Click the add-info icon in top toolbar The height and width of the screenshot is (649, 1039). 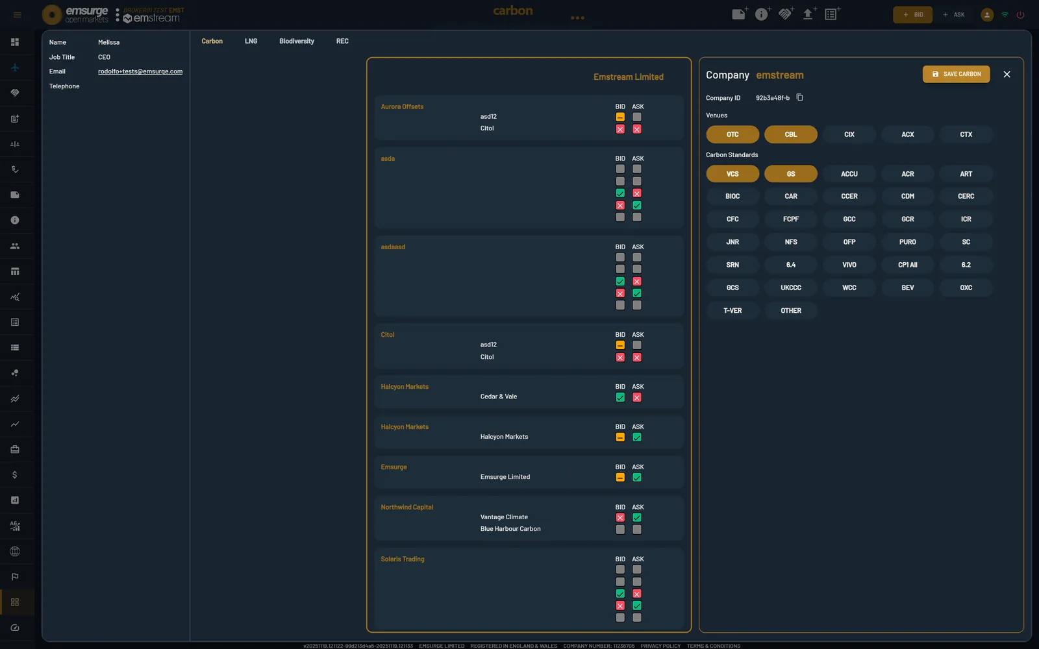click(762, 14)
